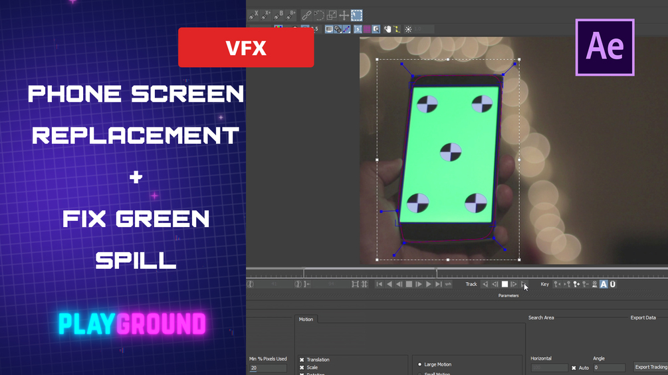Track backwards with the Track section button

click(x=485, y=284)
